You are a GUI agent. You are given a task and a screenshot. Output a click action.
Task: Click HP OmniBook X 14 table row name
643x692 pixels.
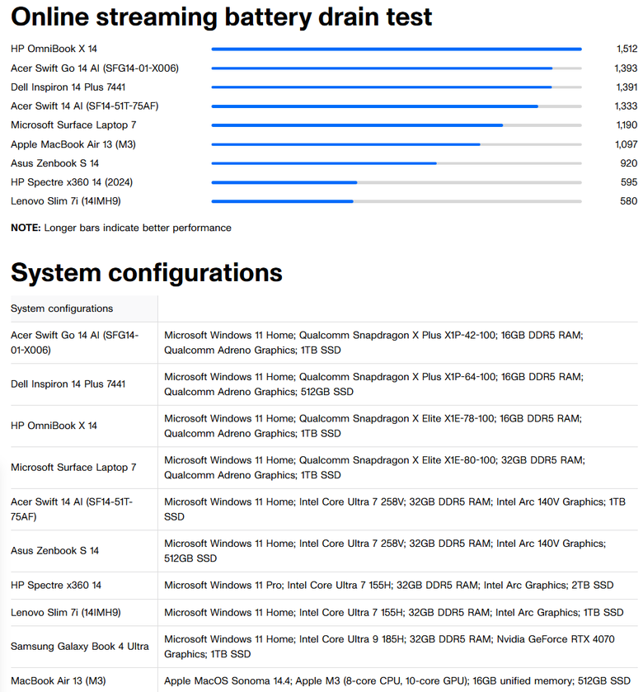point(54,426)
